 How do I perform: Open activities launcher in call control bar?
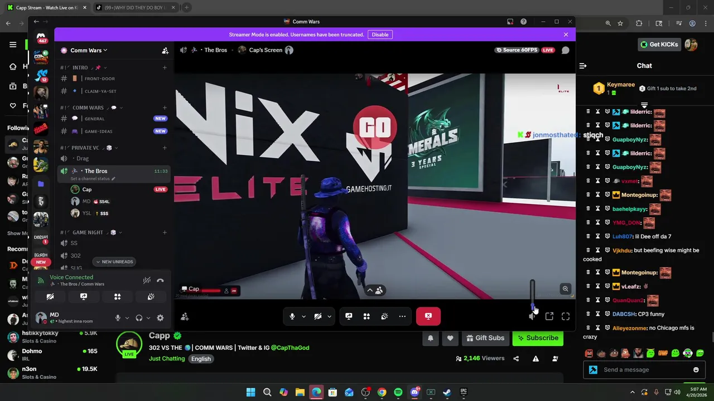366,316
